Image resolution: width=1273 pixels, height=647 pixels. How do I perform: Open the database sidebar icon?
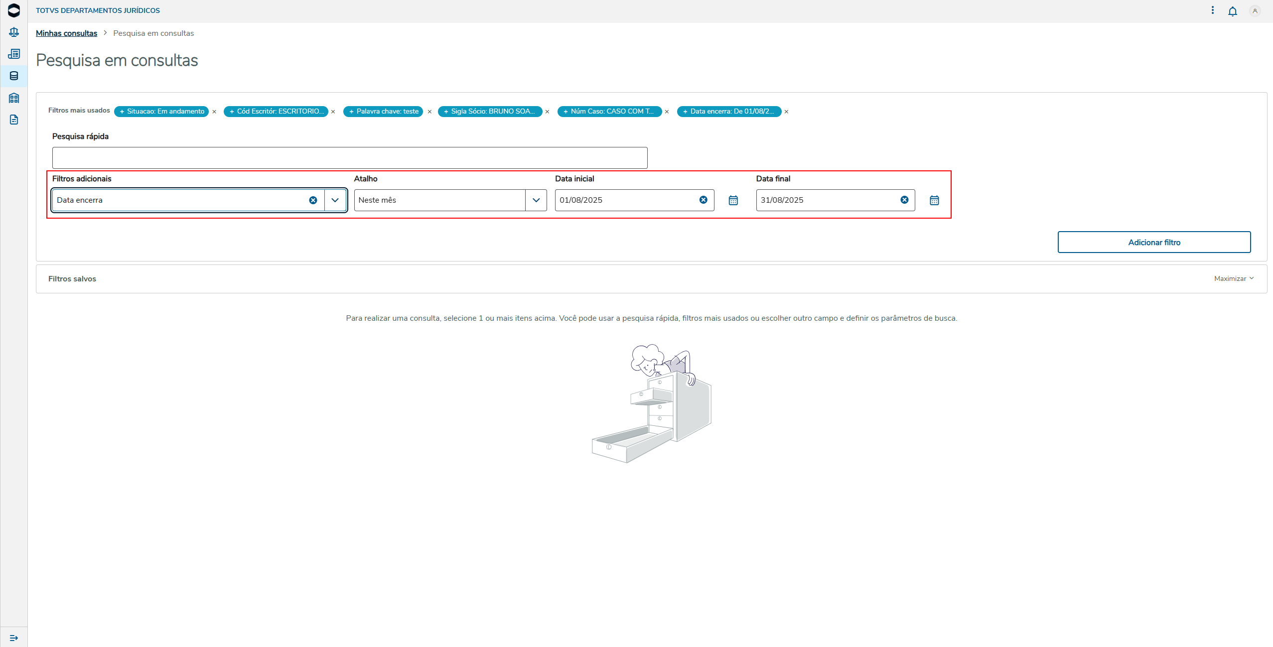coord(14,76)
